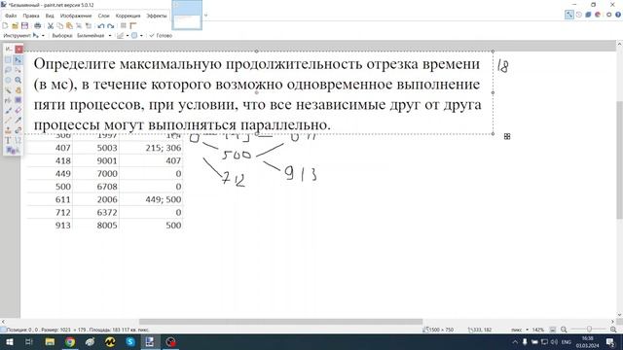Select the Shapes tool
Viewport: 623px width, 350px height.
11,151
